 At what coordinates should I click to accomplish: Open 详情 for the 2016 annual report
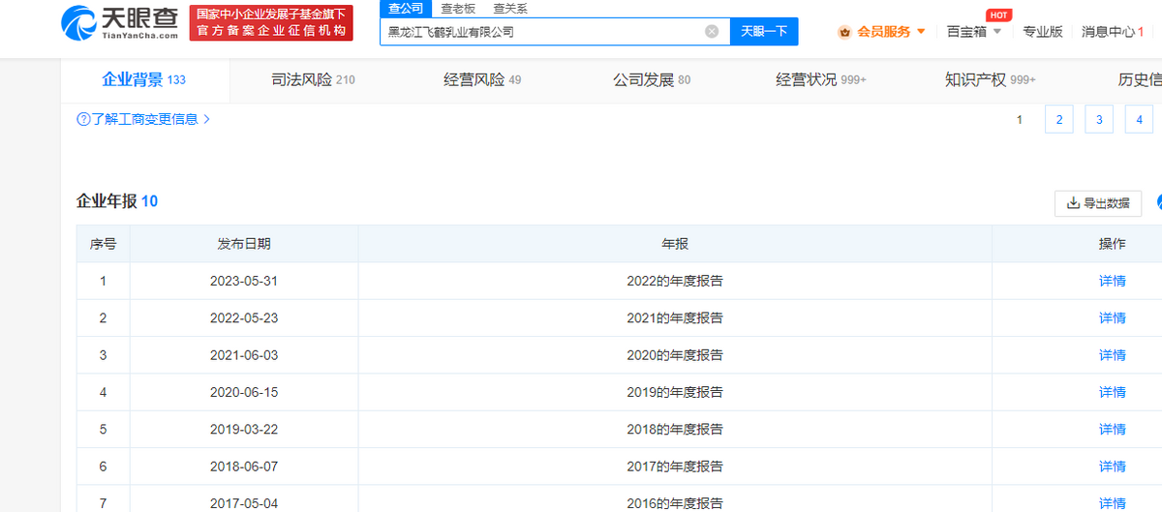coord(1112,503)
